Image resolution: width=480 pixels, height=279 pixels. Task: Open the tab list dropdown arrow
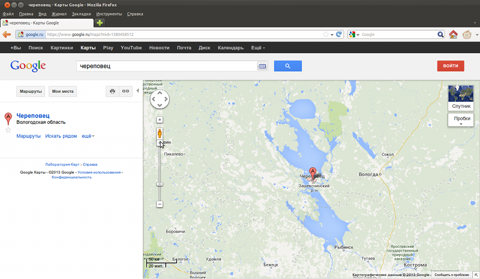475,23
